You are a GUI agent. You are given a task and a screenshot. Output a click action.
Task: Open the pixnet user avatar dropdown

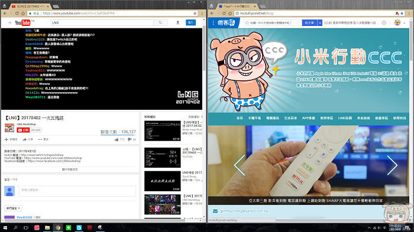[400, 23]
